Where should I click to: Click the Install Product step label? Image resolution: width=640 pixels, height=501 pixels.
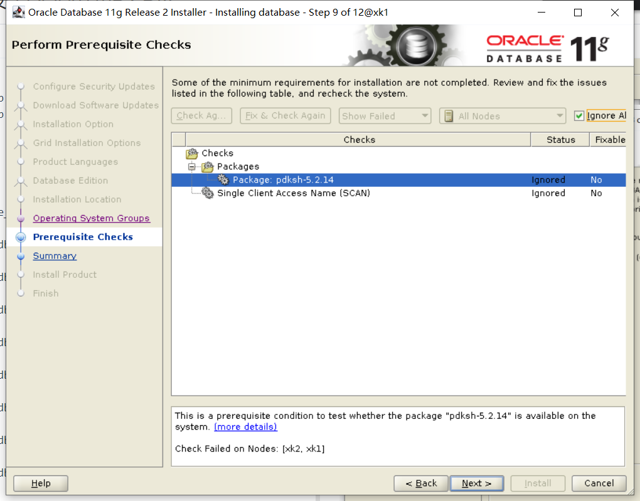coord(65,275)
